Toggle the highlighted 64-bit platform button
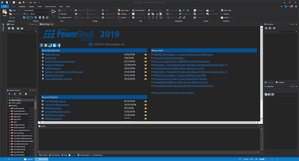 28,17
